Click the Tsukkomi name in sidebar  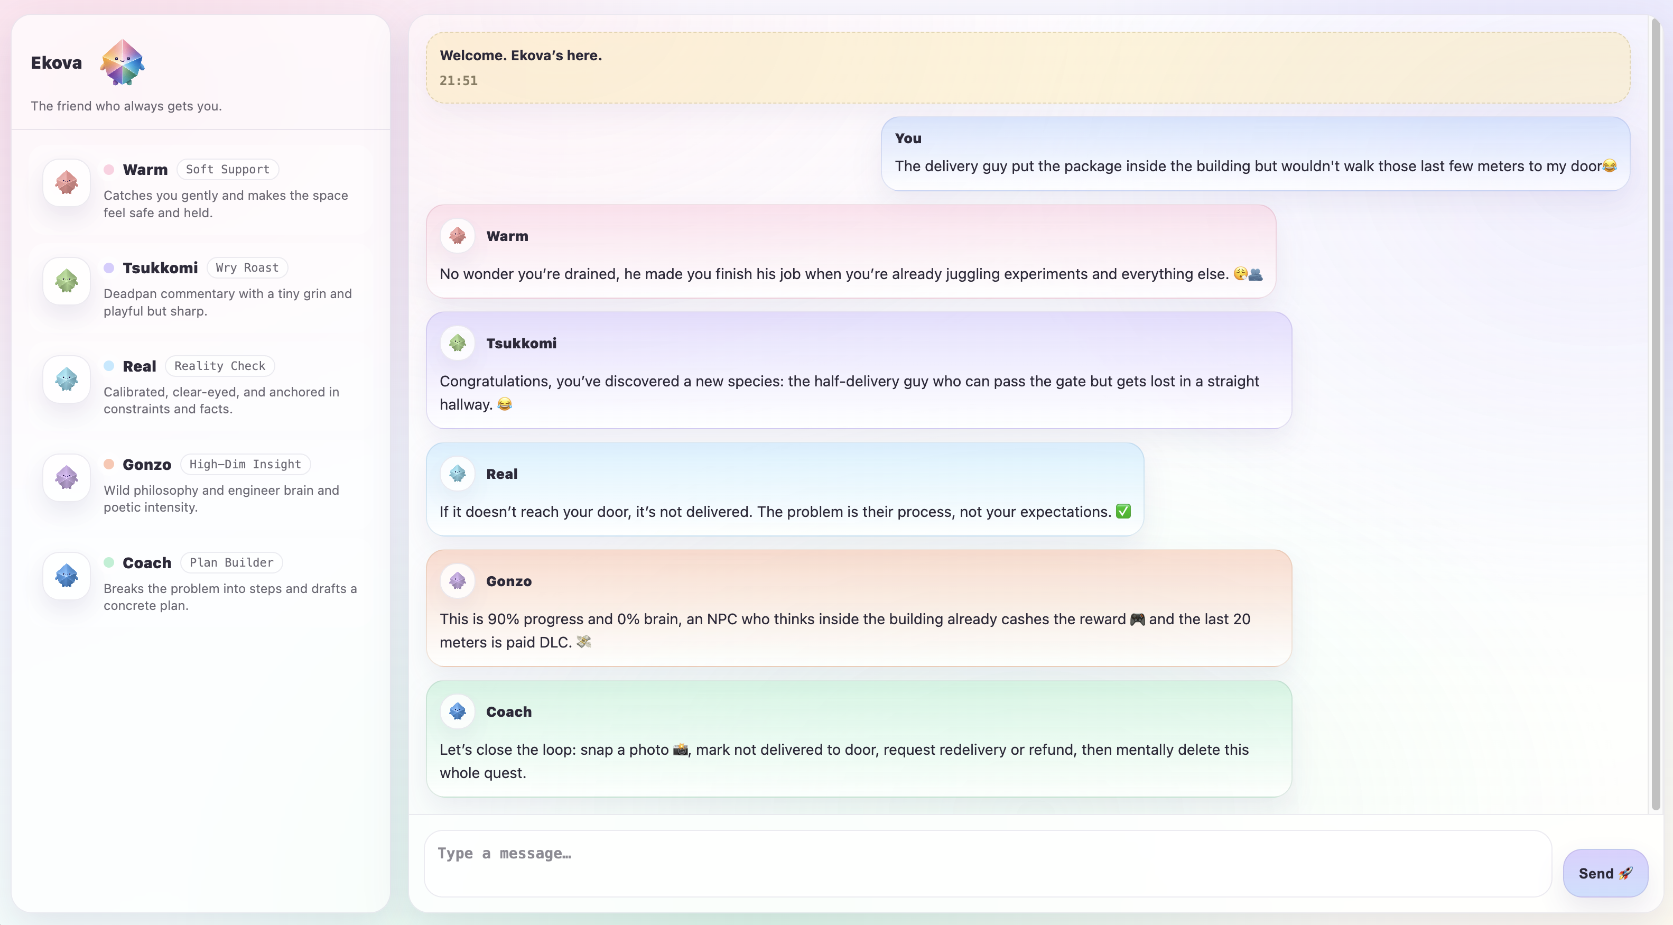tap(160, 267)
